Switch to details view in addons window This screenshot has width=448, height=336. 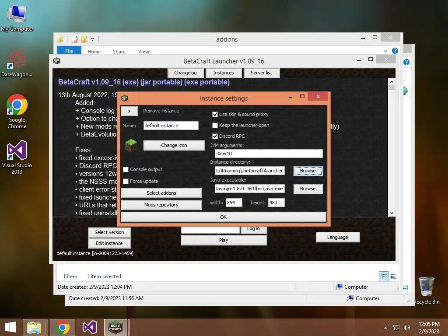click(384, 276)
